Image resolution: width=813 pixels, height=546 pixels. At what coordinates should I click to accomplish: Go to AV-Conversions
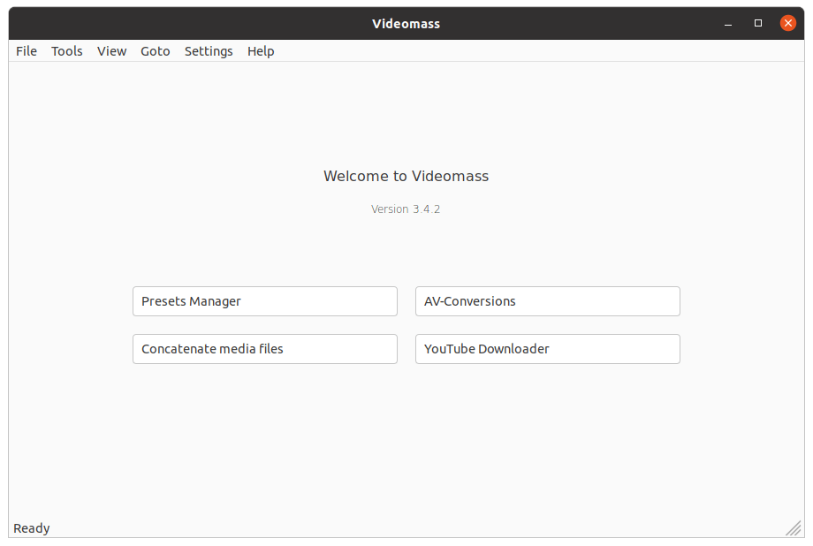click(x=548, y=301)
